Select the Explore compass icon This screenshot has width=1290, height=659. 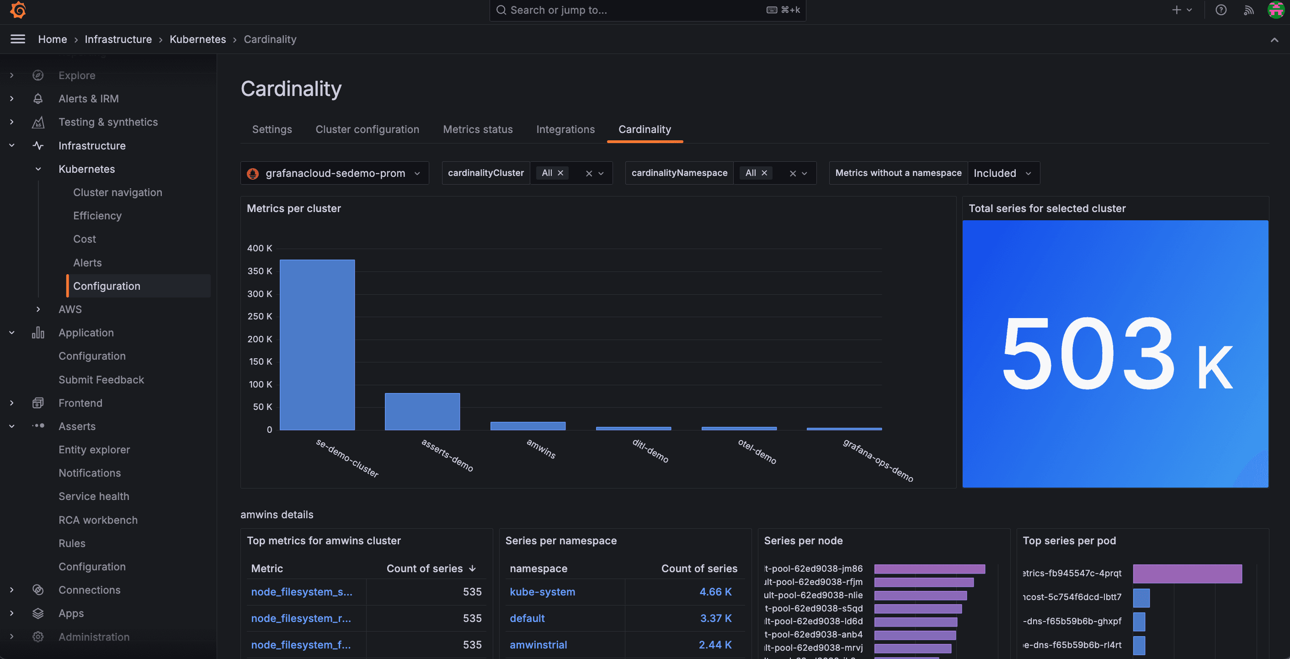pyautogui.click(x=38, y=75)
